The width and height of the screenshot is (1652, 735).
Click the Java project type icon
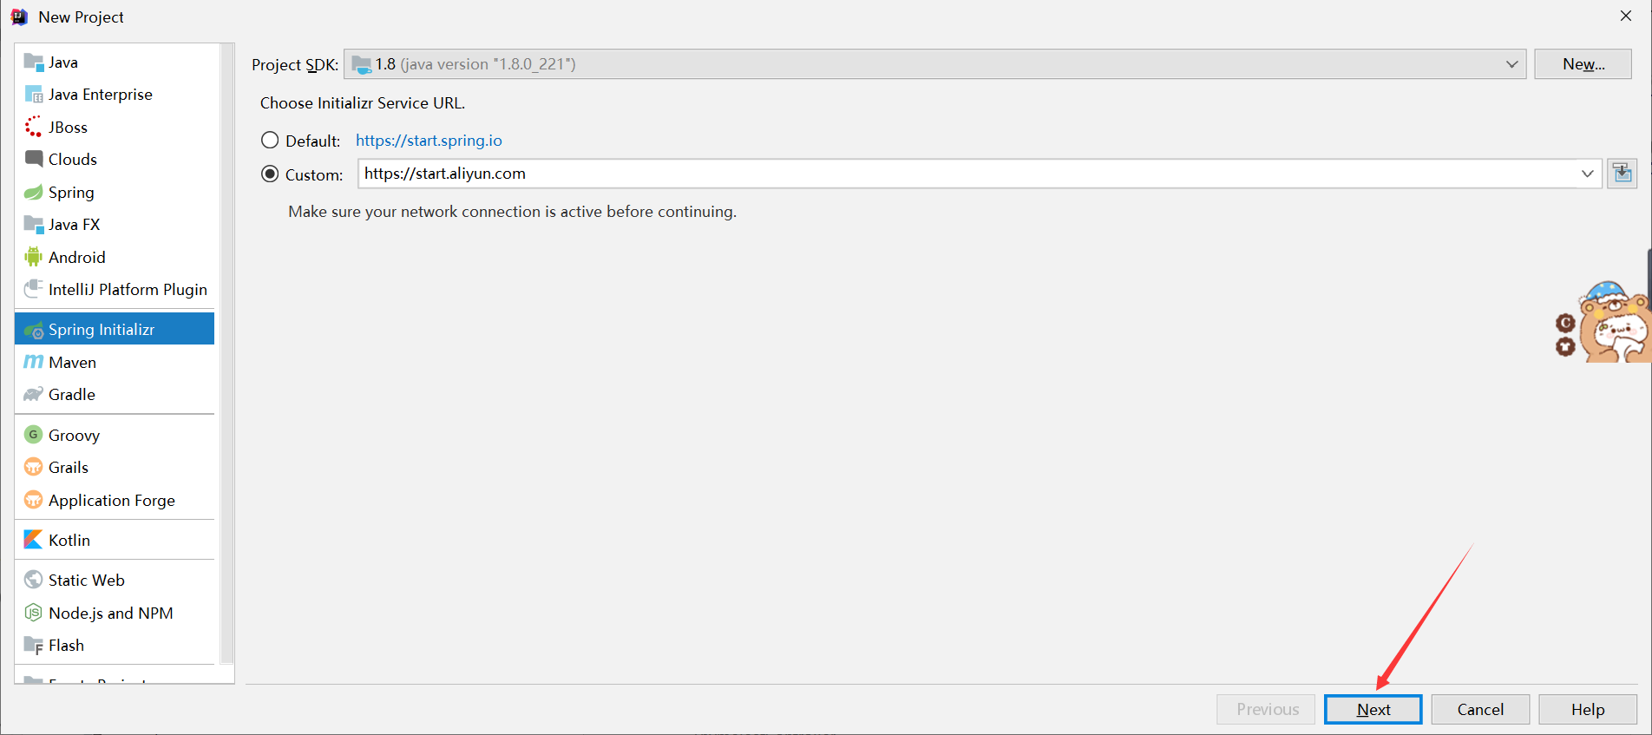(34, 62)
